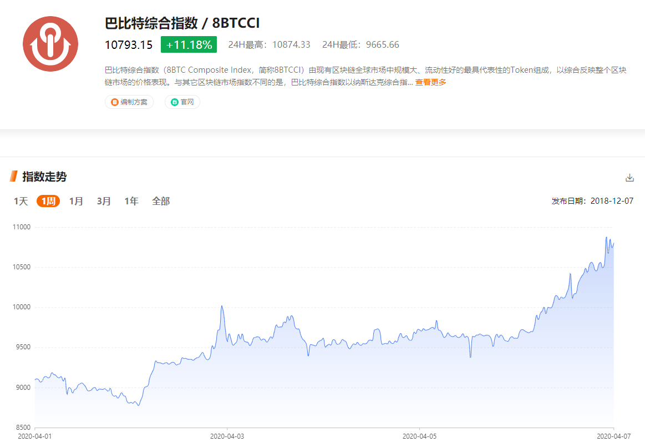Show 全部 full history range

(161, 201)
